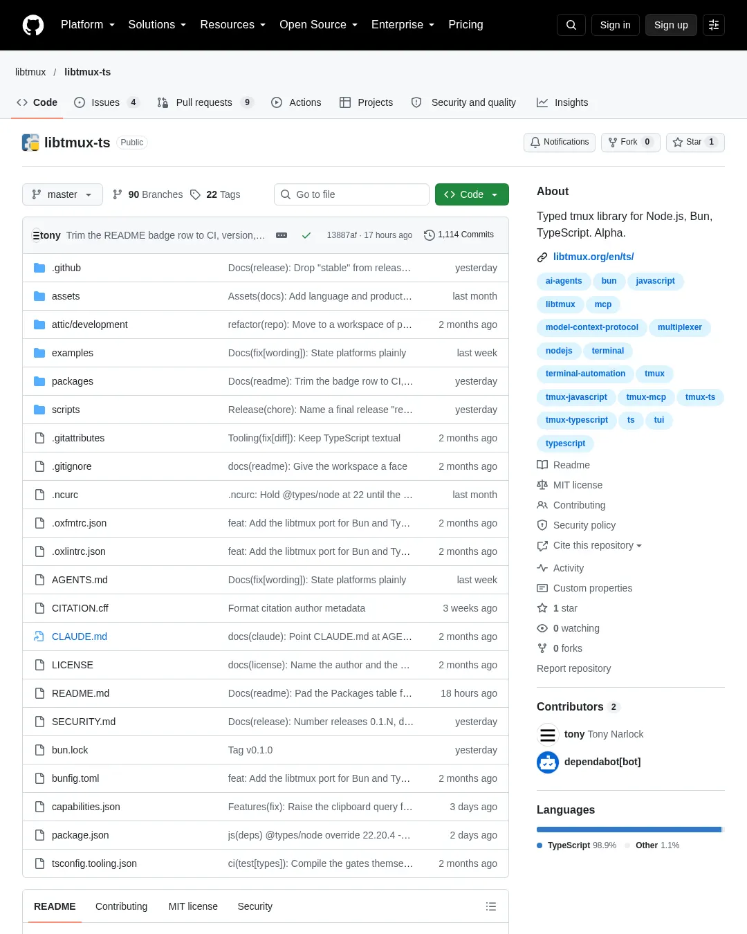Click the assets folder icon
Image resolution: width=747 pixels, height=934 pixels.
click(39, 296)
